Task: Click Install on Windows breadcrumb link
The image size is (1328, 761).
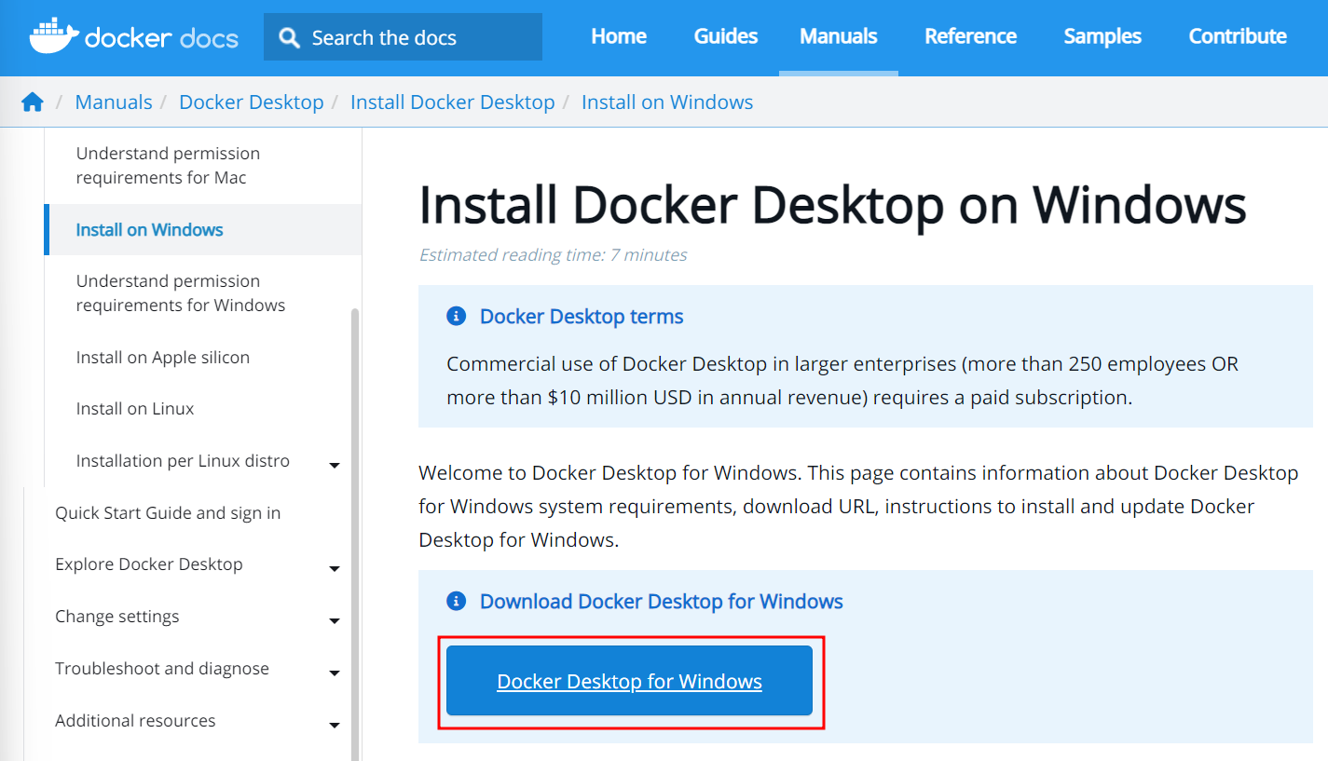Action: 667,102
